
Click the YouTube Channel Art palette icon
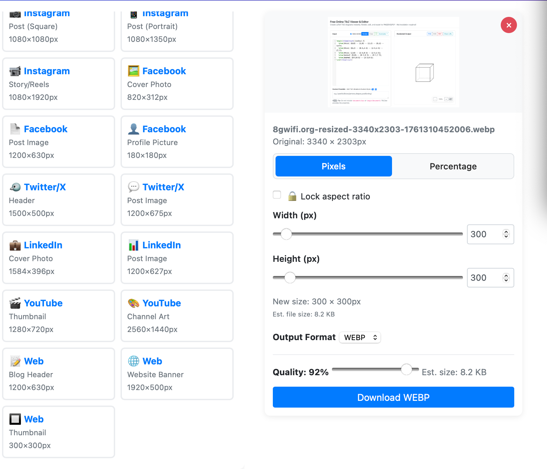[134, 303]
